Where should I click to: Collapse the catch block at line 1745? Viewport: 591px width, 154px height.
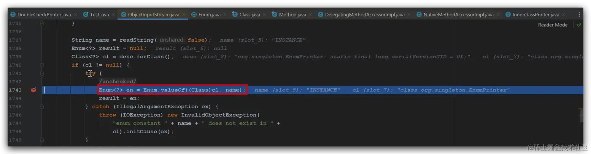pos(42,107)
